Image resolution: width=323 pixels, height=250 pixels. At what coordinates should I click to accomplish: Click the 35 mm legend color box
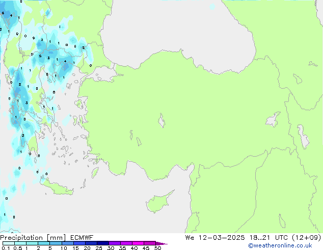pos(126,243)
